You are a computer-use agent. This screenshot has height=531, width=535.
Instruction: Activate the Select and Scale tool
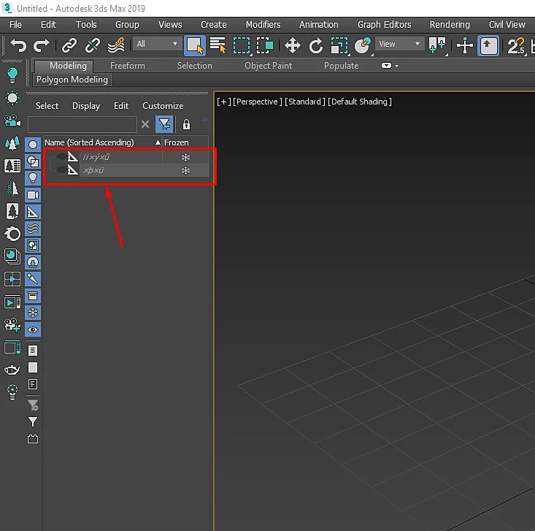[339, 45]
